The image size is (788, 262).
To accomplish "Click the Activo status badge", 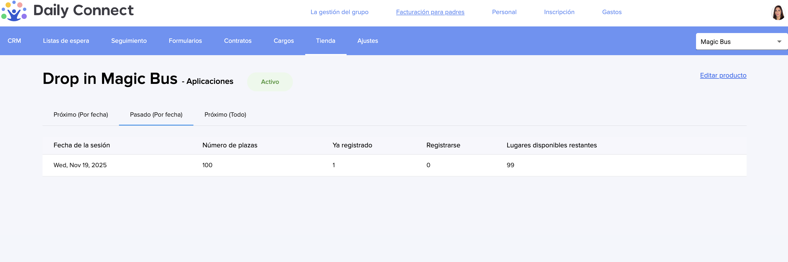I will pyautogui.click(x=270, y=82).
